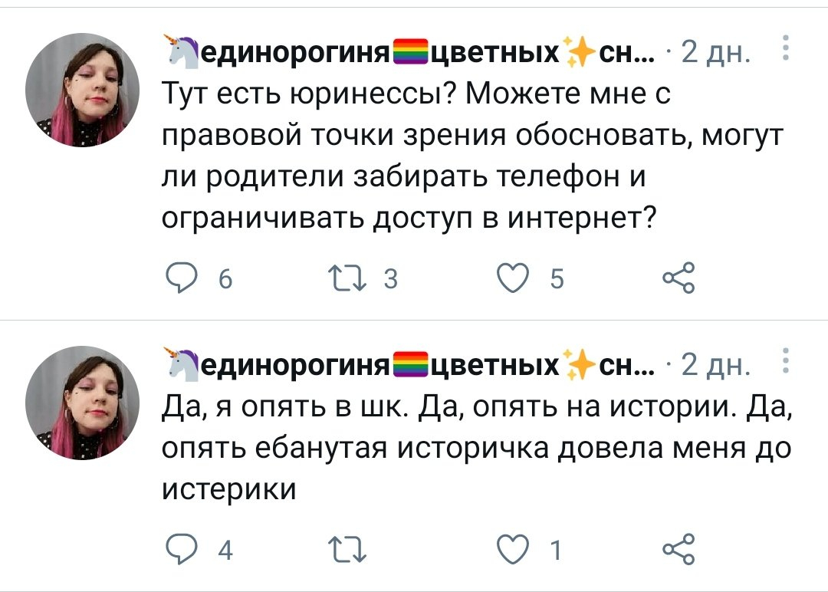Viewport: 828px width, 592px height.
Task: Open more options on the history class tweet
Action: pos(784,360)
